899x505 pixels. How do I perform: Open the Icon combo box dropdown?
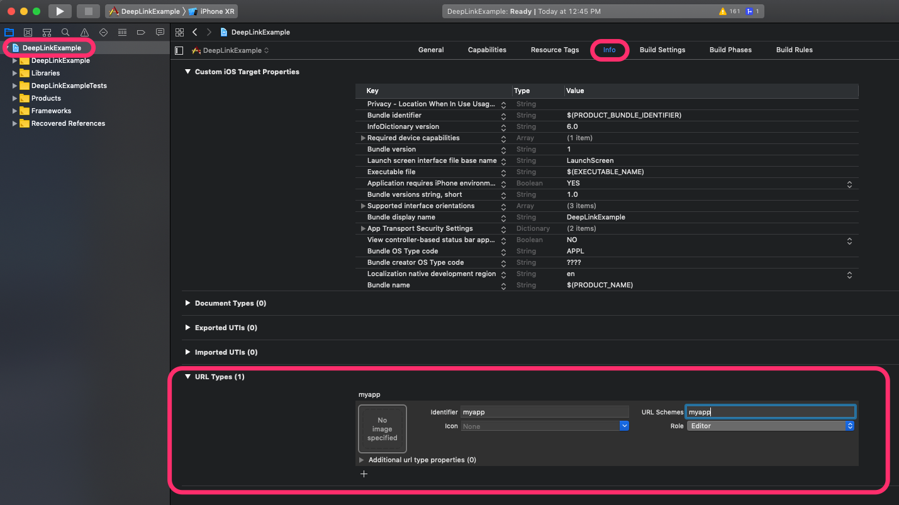click(624, 426)
